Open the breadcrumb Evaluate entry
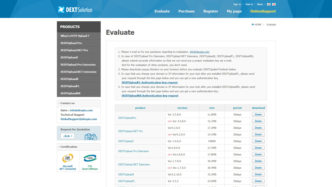332x187 pixels. pos(271,24)
